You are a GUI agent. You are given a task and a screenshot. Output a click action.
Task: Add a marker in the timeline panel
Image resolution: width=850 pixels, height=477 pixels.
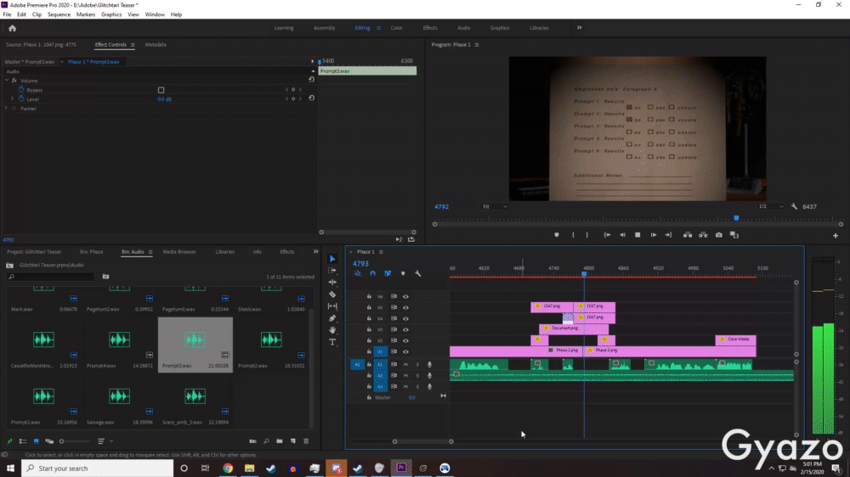(403, 273)
